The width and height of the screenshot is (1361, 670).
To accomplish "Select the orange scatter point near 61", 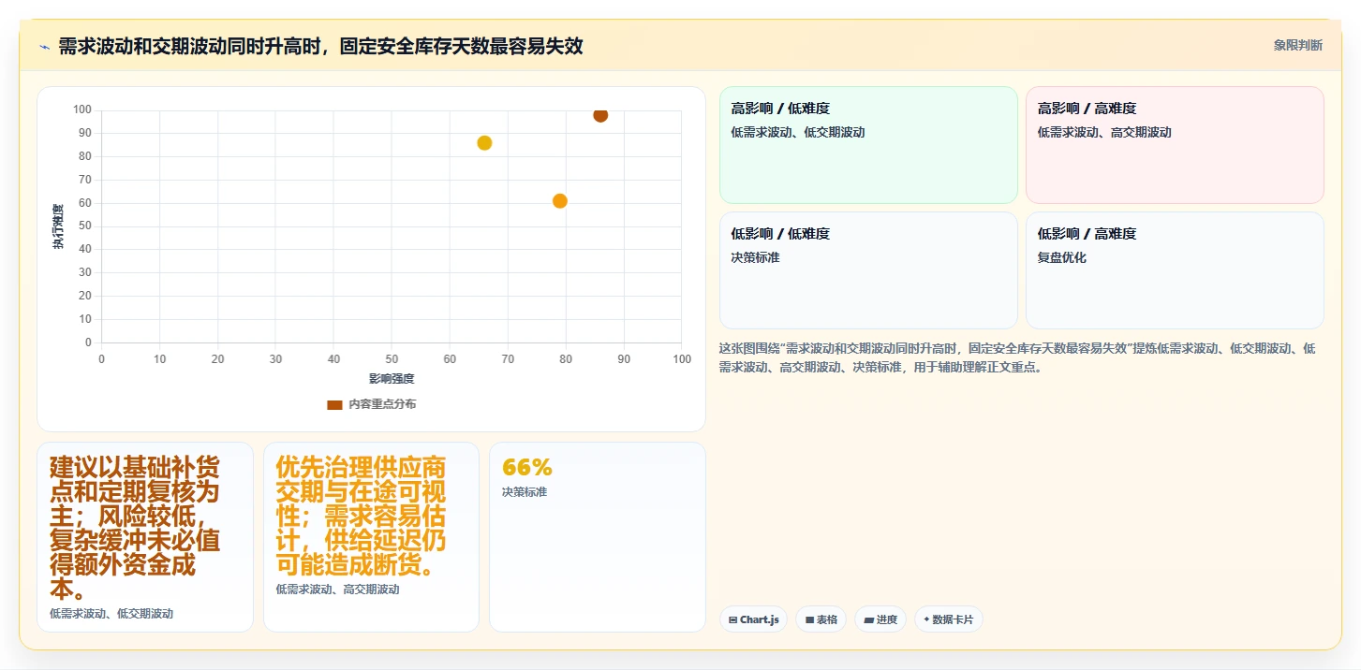I will [560, 201].
